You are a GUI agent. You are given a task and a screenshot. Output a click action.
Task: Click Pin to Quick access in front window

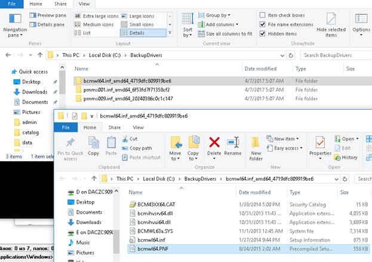click(70, 149)
